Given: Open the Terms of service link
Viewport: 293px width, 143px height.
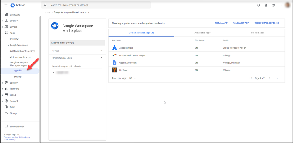Looking at the screenshot, I should 11,137.
